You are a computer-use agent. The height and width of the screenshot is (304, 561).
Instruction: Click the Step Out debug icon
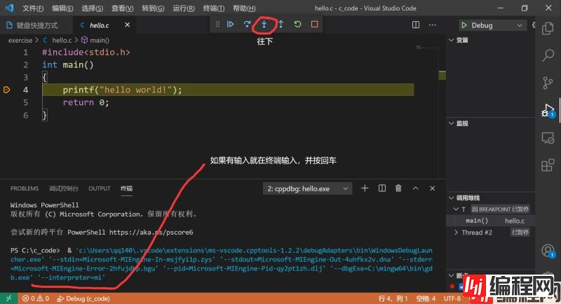point(281,25)
